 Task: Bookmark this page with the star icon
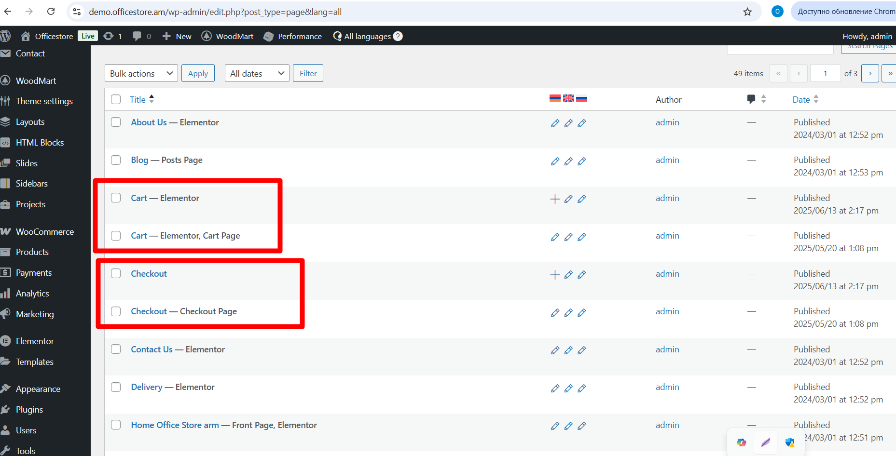pyautogui.click(x=747, y=12)
